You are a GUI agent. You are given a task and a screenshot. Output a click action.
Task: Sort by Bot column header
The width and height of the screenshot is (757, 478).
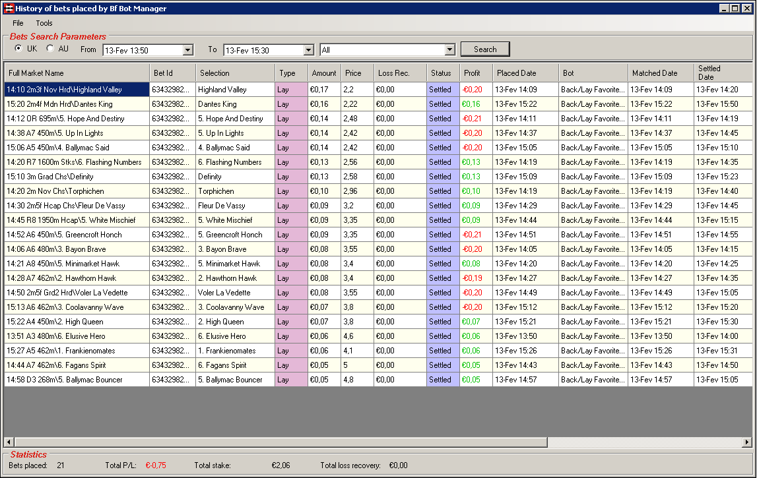point(593,73)
